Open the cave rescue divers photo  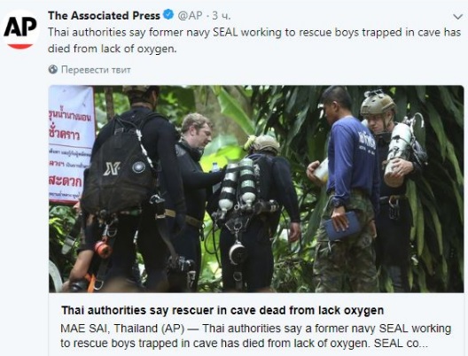[x=256, y=189]
